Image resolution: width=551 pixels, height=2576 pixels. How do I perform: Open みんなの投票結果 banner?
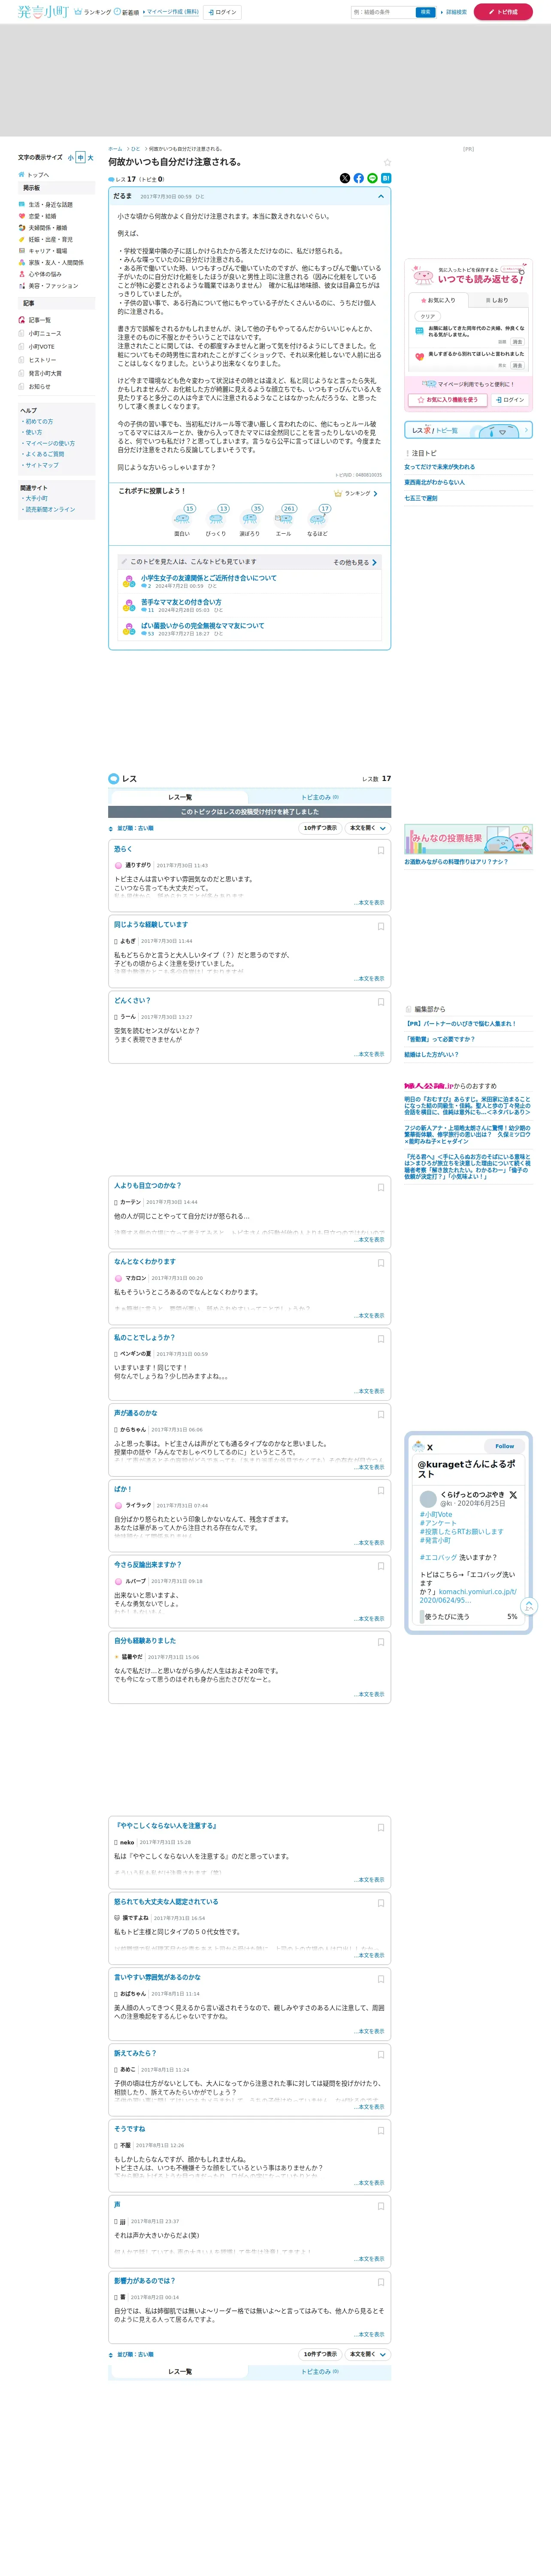(x=468, y=839)
